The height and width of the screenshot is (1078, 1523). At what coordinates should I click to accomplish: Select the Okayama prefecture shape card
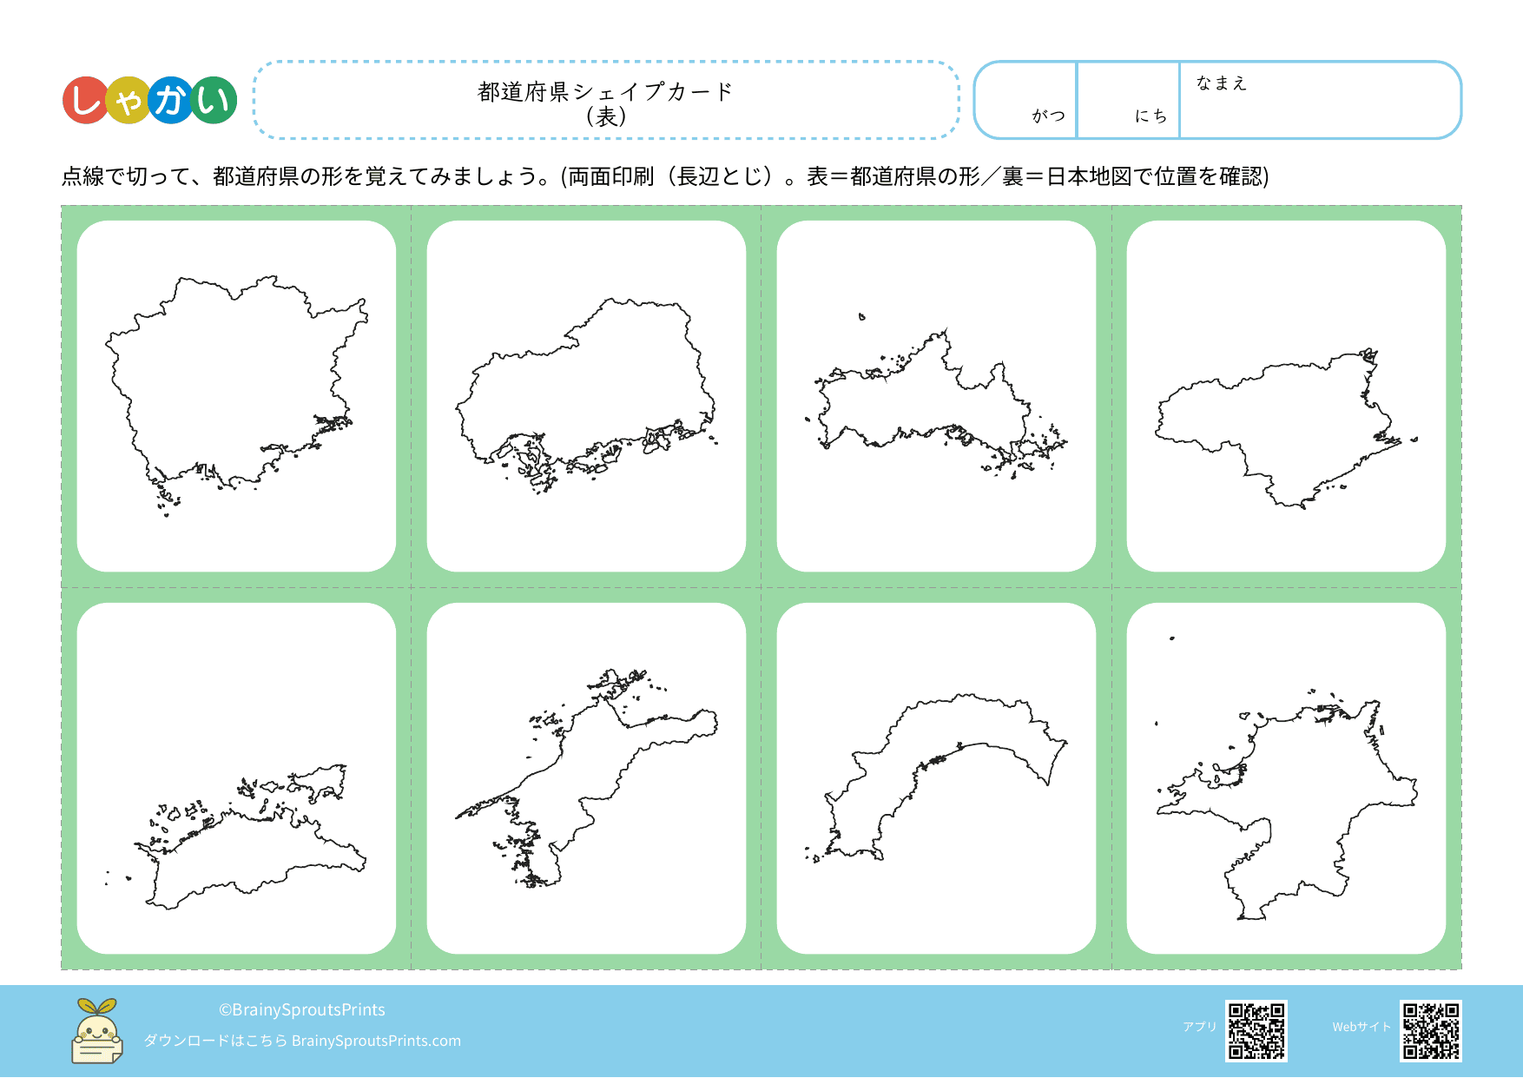point(236,396)
